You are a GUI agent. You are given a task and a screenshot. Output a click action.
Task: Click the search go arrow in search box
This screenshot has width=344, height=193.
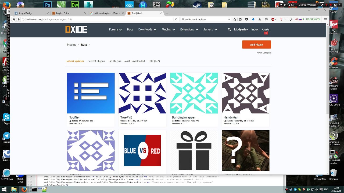tap(229, 19)
